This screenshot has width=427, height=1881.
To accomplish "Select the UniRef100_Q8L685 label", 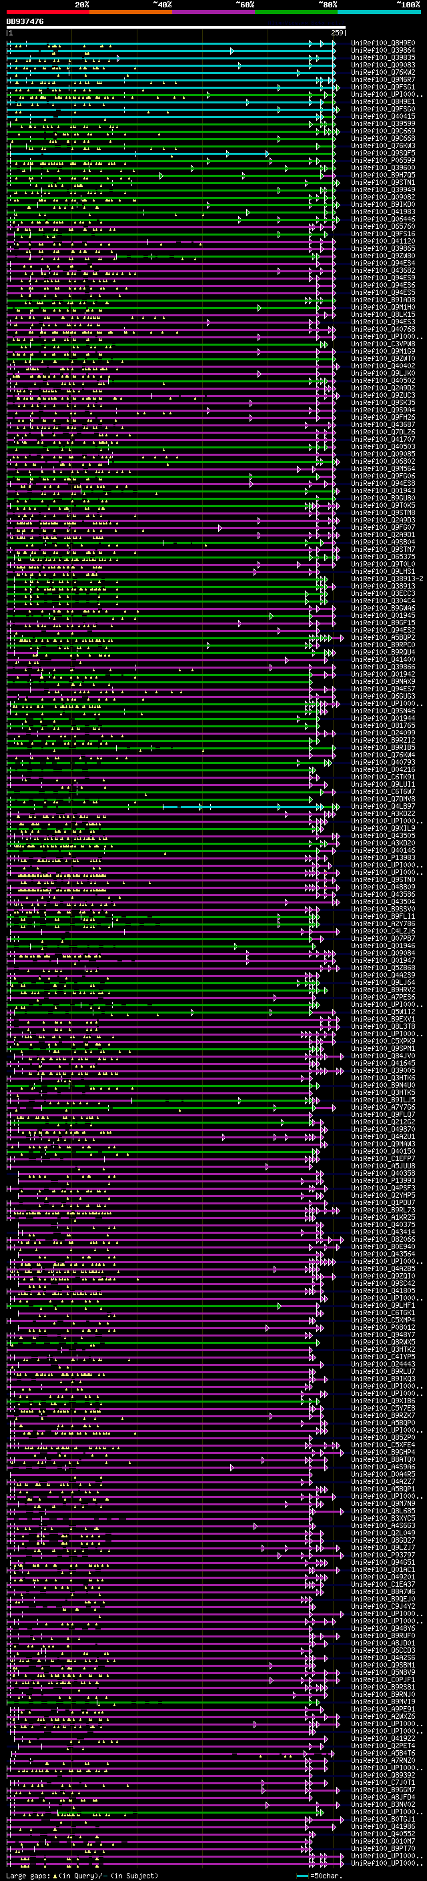I will (383, 1511).
